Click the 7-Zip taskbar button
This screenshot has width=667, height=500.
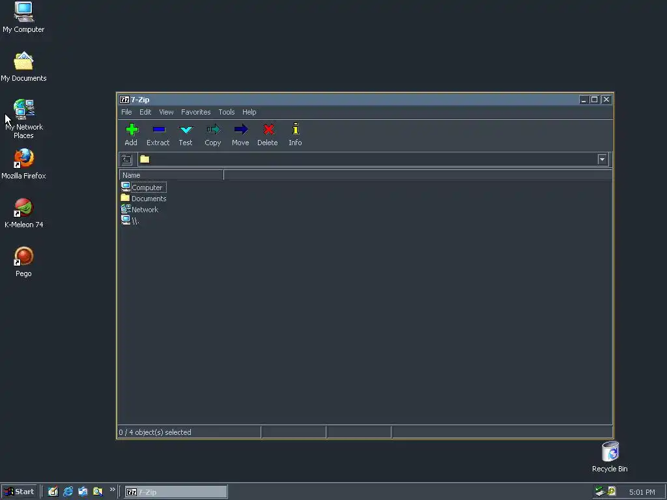(176, 492)
